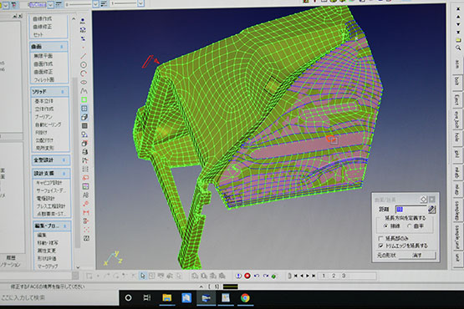
Task: Select the 曲率 radio button
Action: pos(410,226)
